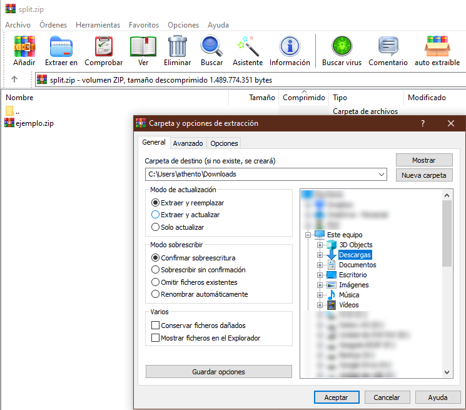Click the Comprobar archive test icon
The width and height of the screenshot is (466, 410).
click(104, 47)
